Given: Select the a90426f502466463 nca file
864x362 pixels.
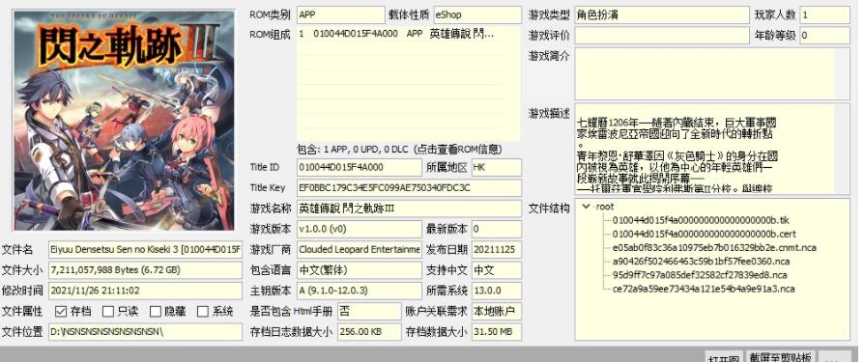Looking at the screenshot, I should pyautogui.click(x=700, y=262).
